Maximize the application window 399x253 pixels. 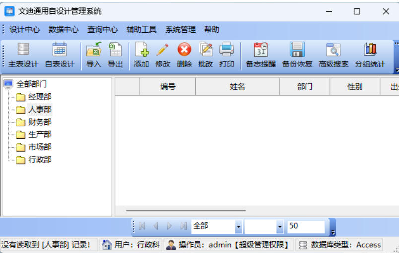tap(357, 11)
